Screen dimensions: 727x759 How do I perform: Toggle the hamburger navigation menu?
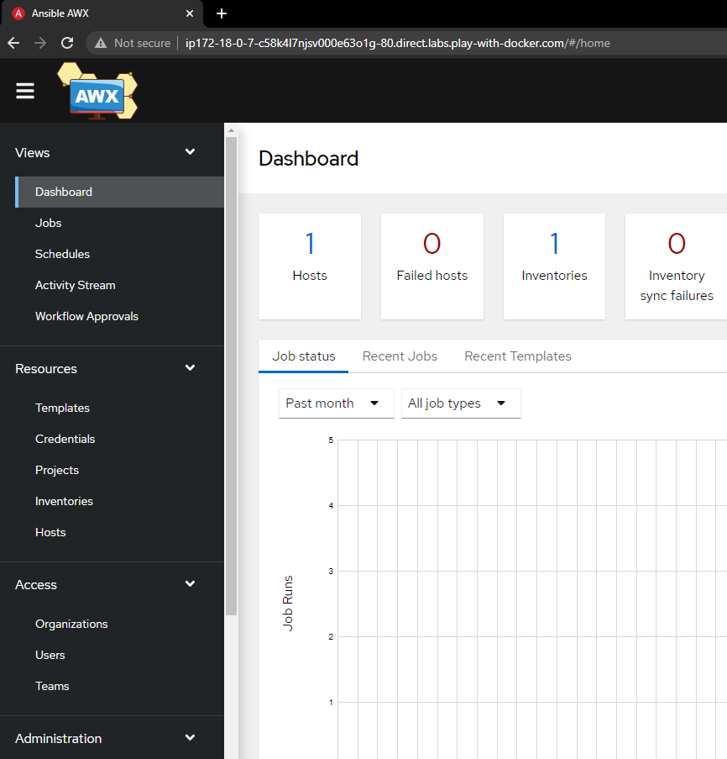25,91
